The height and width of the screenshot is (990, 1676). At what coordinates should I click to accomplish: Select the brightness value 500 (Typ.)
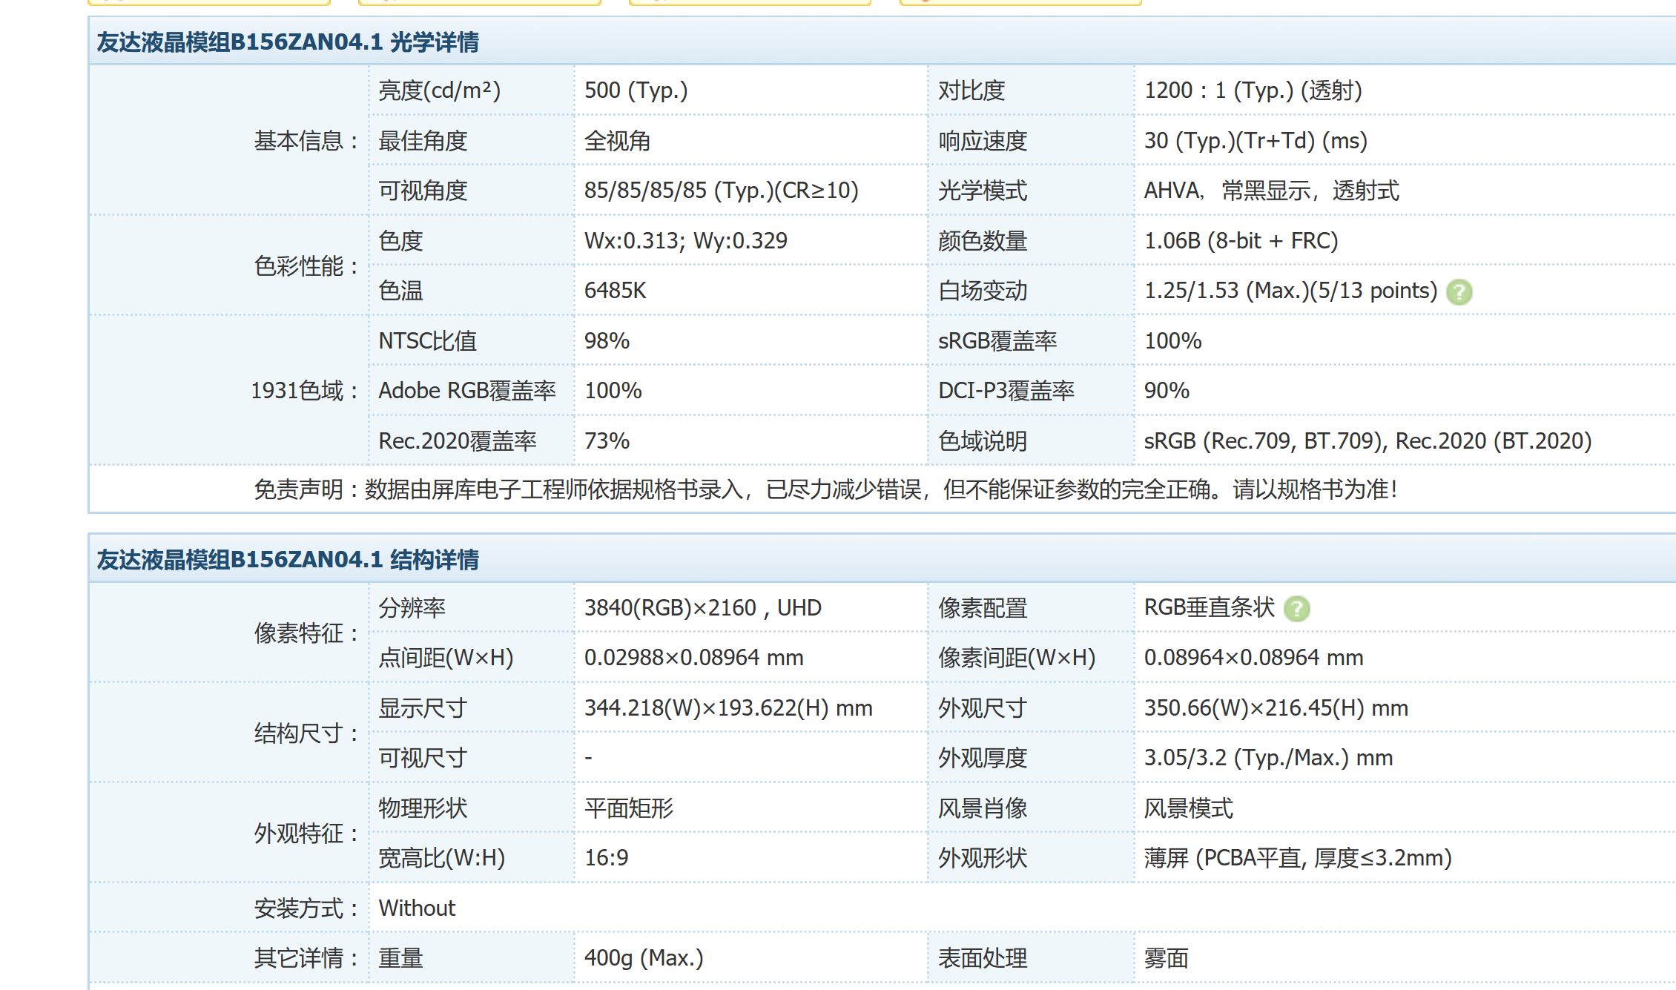point(636,90)
